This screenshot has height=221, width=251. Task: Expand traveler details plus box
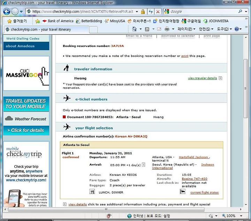pos(220,78)
